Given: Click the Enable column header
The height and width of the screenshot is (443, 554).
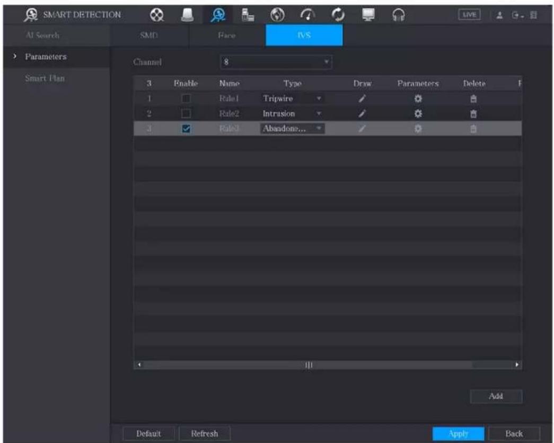Looking at the screenshot, I should 186,84.
